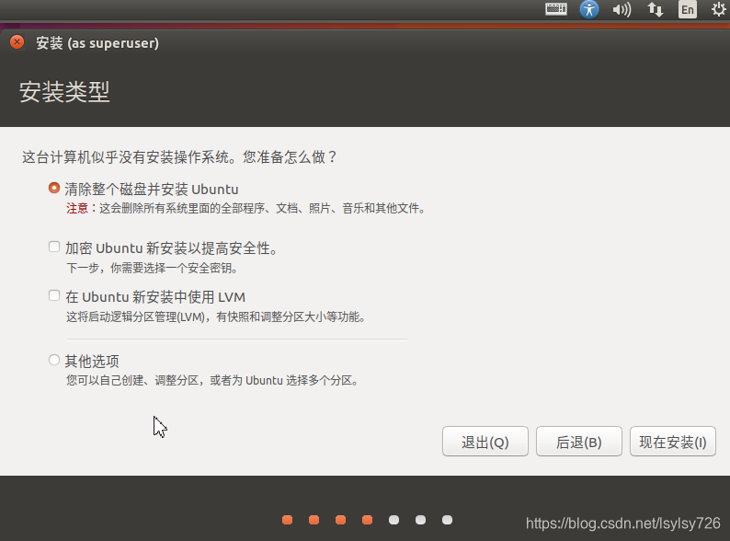Open the En input language indicator
Image resolution: width=730 pixels, height=541 pixels.
(x=688, y=9)
